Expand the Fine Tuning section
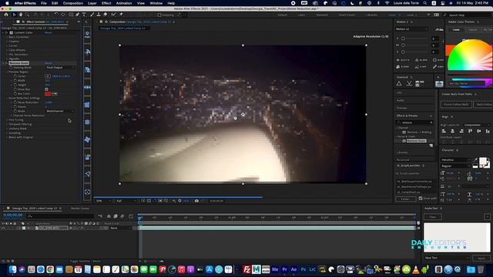Screen dimensions: 493x277 (x=7, y=120)
